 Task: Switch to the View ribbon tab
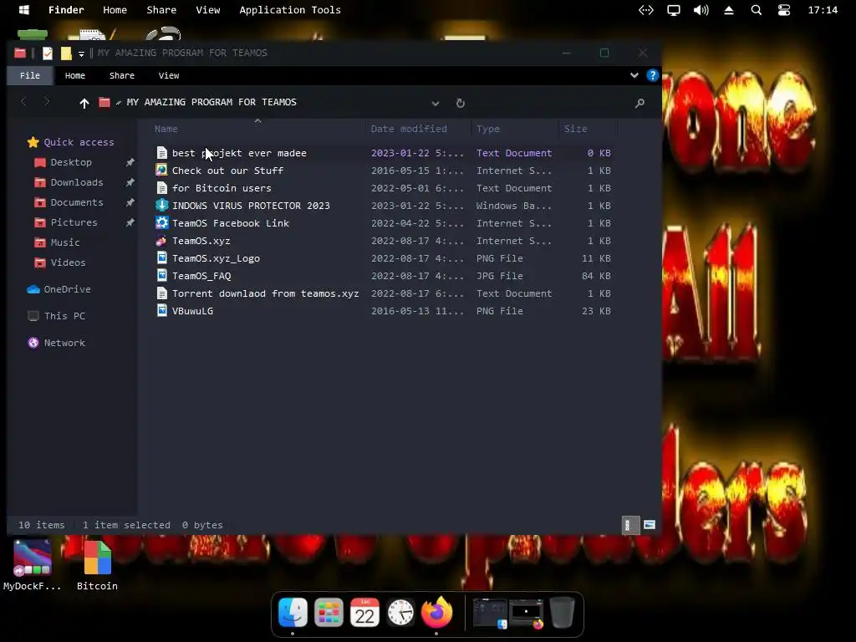[169, 75]
